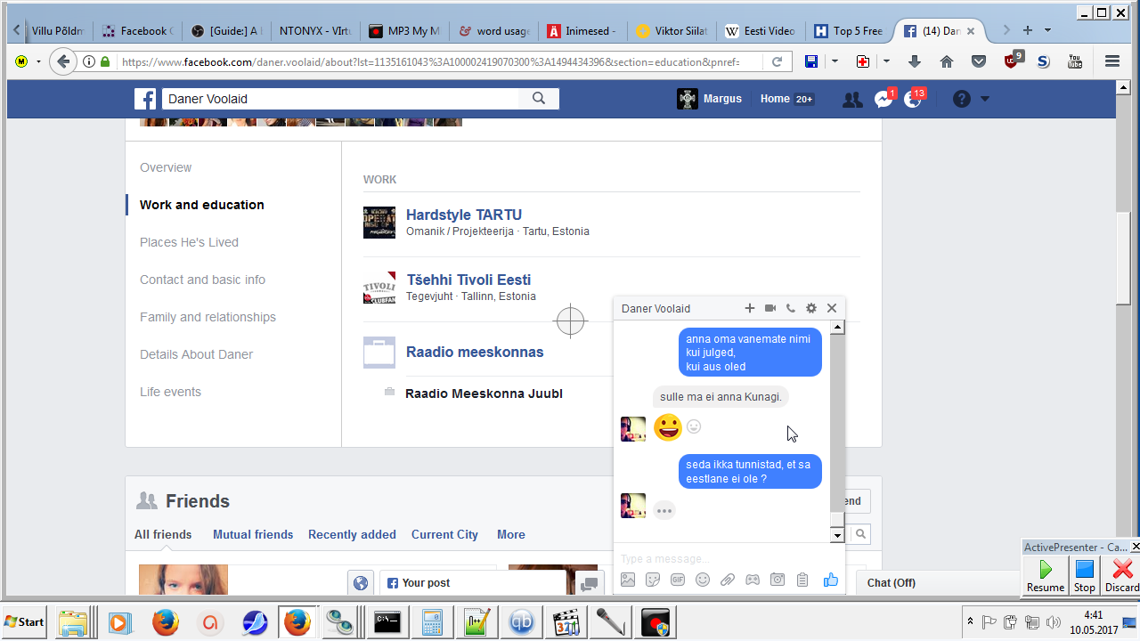Click the Facebook search field

339,99
